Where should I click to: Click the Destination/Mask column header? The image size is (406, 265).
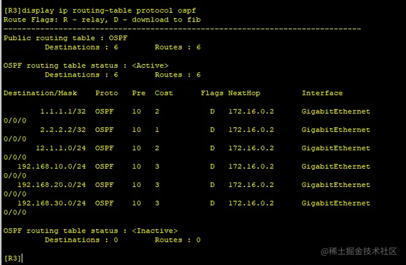[x=40, y=93]
